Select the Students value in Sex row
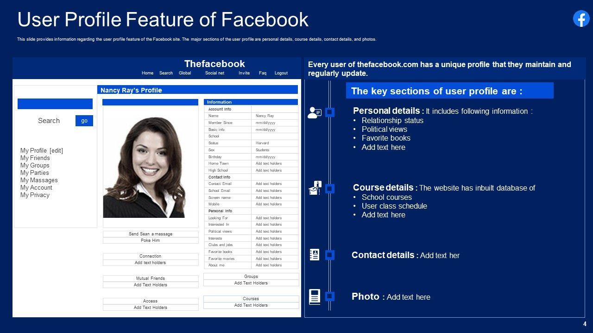This screenshot has height=333, width=593. [x=275, y=150]
